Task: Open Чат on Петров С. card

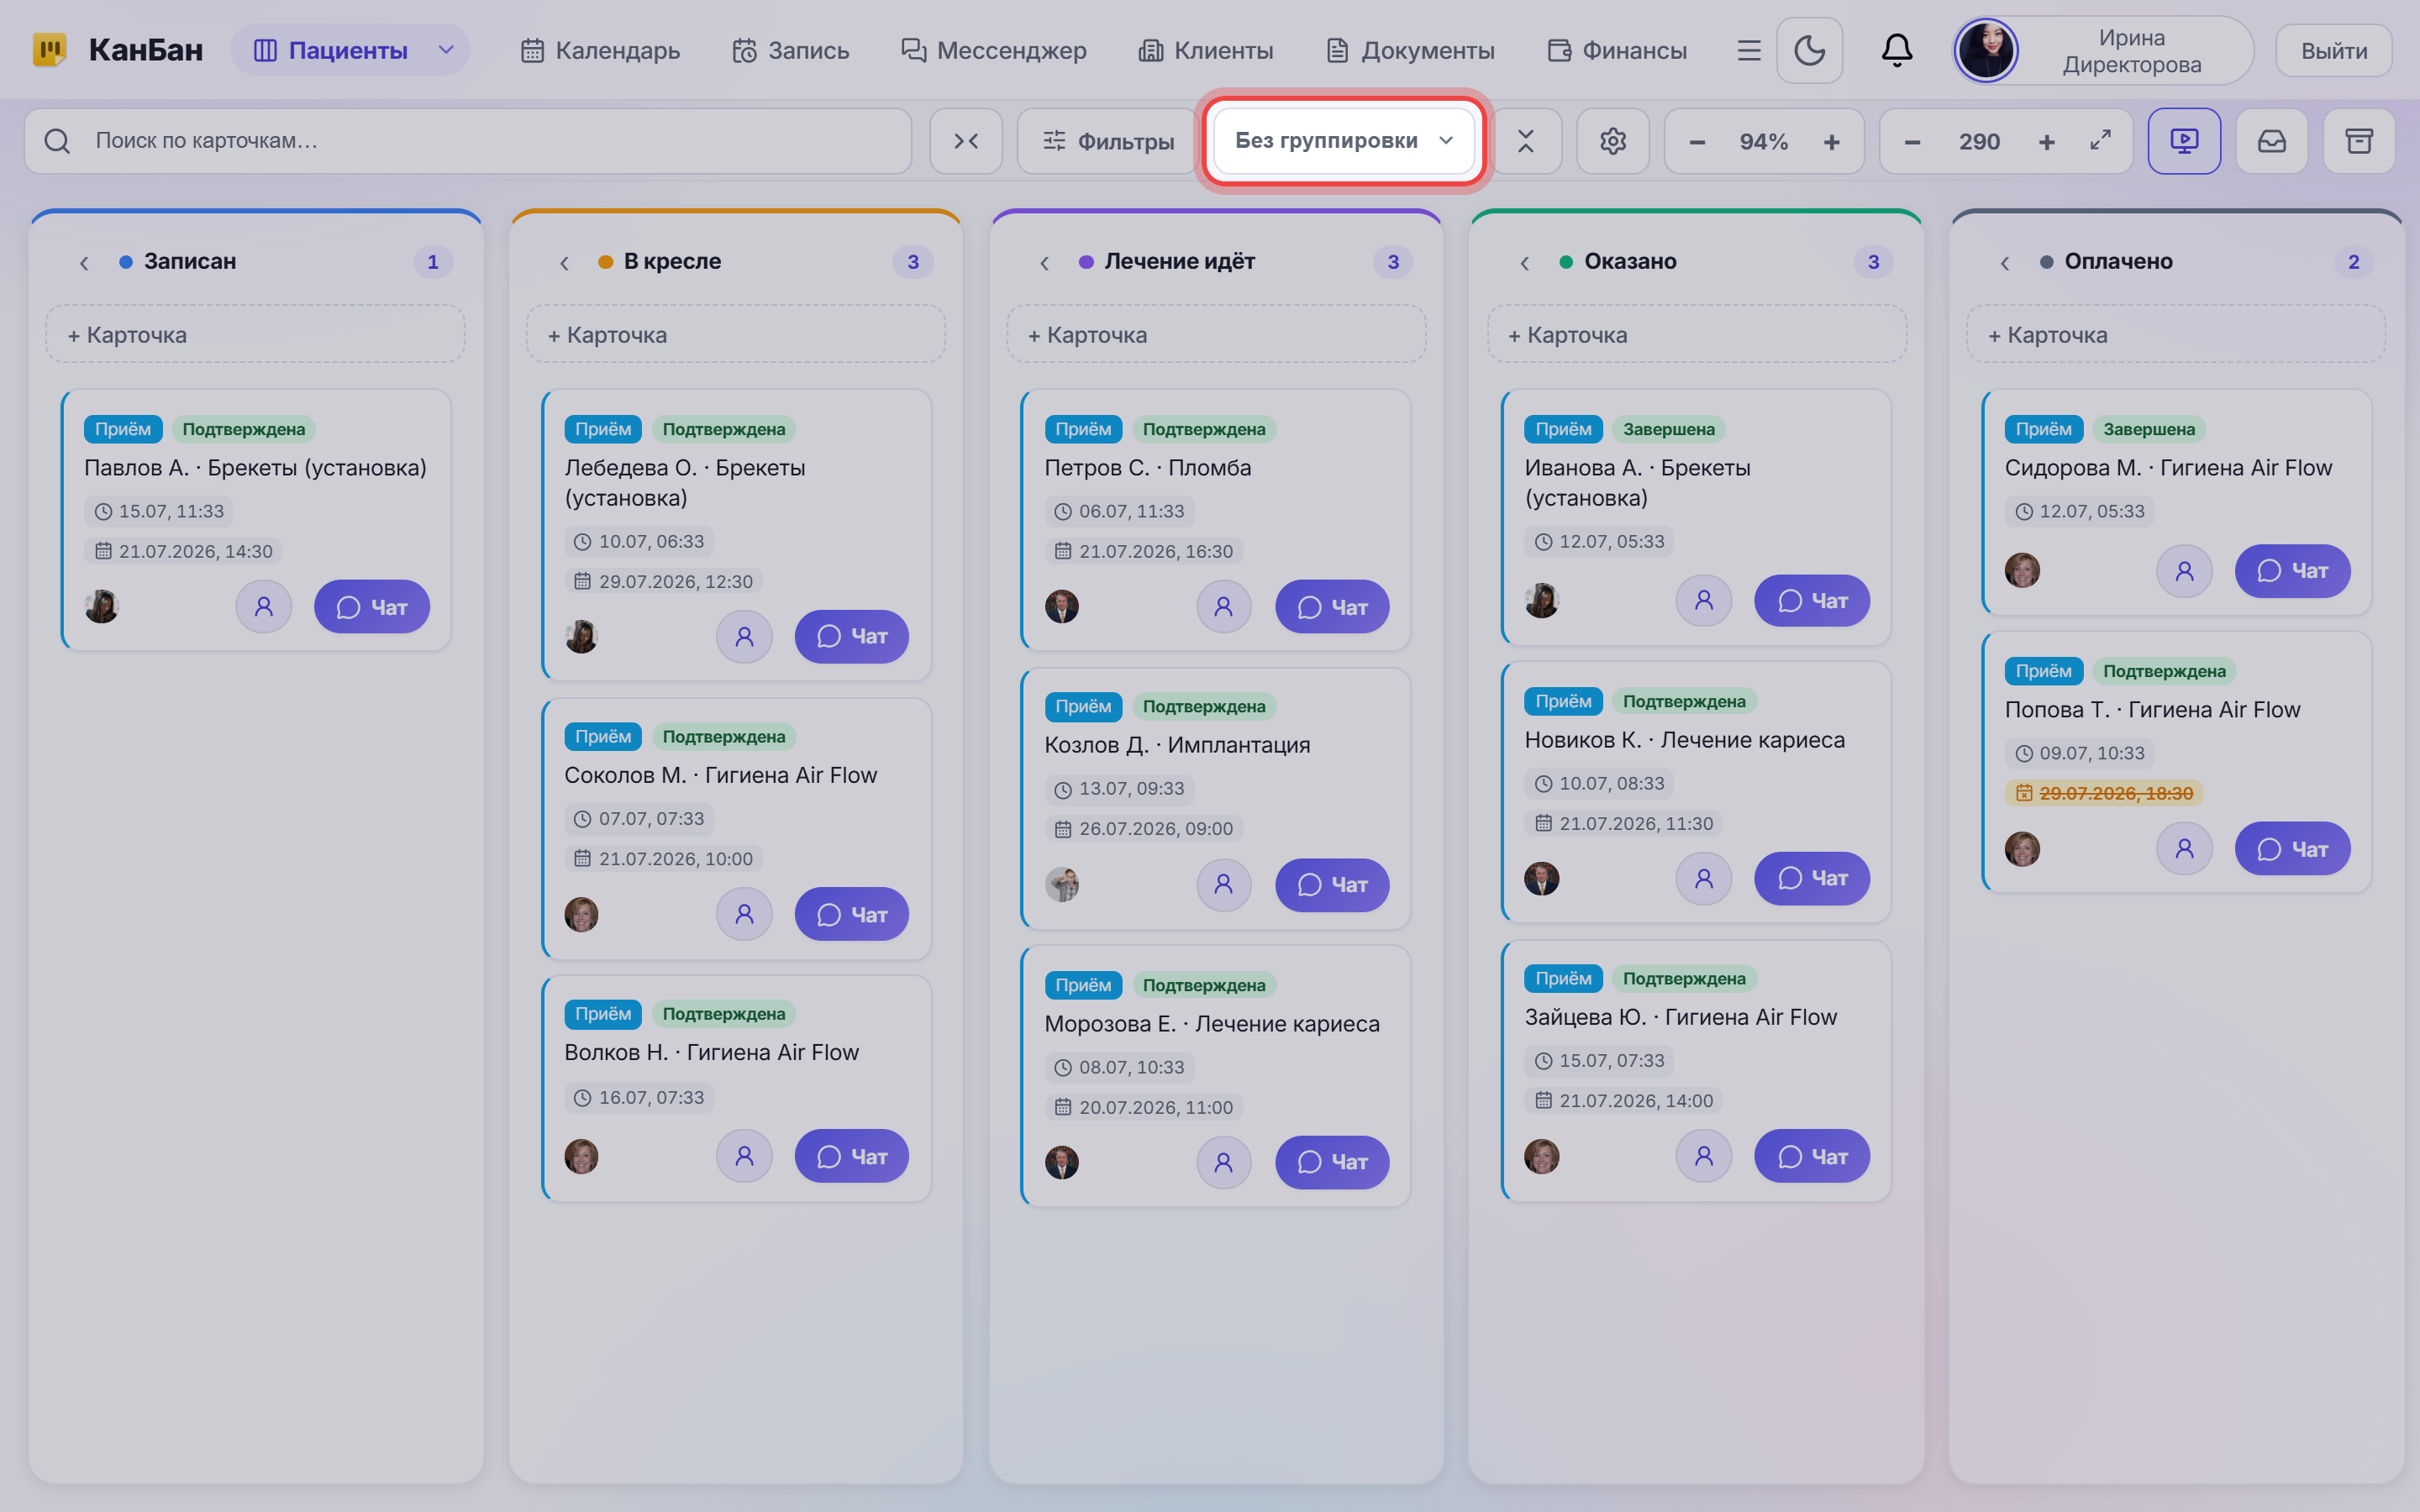Action: 1332,607
